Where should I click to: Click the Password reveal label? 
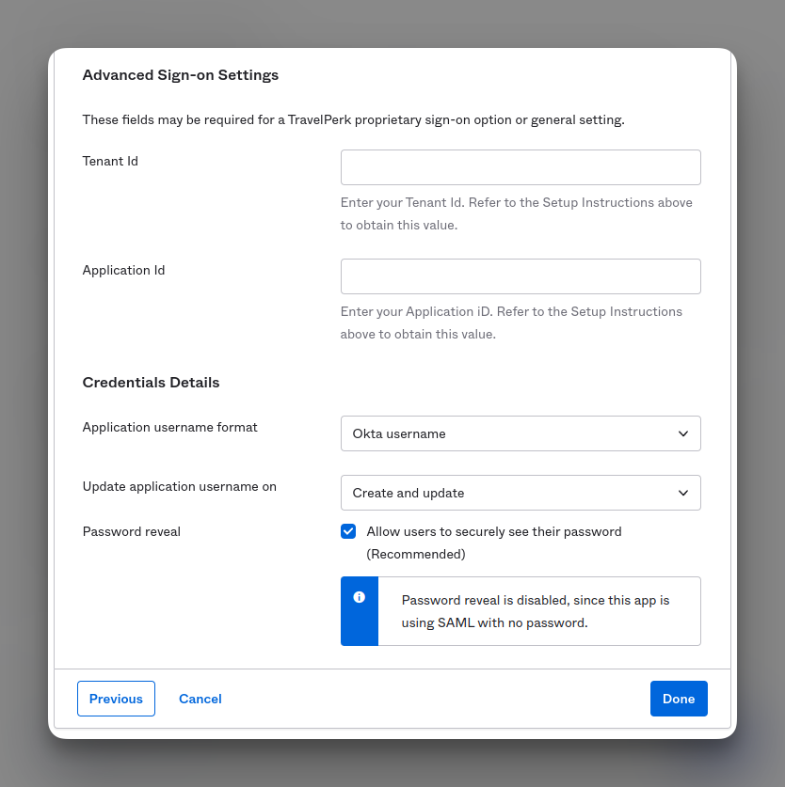[x=131, y=531]
